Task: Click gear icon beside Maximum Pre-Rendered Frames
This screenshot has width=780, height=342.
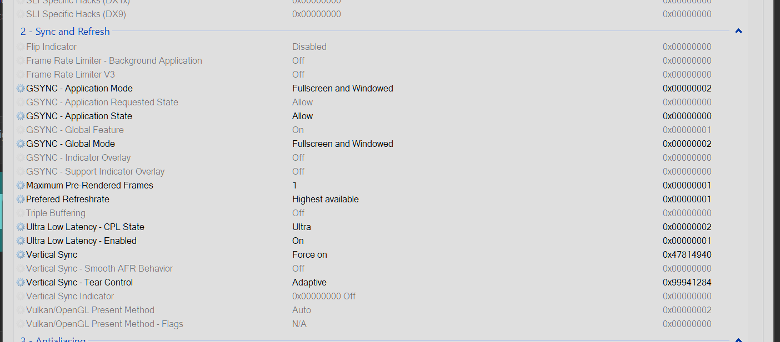Action: tap(21, 186)
